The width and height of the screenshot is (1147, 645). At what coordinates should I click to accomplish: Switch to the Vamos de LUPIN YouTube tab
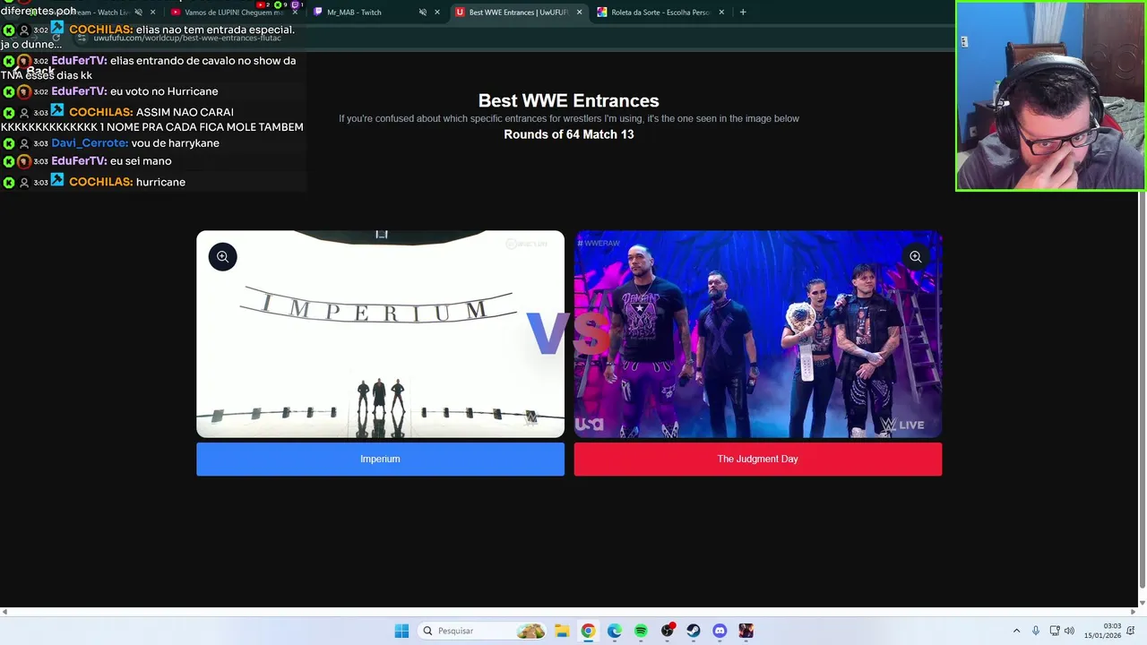(233, 13)
